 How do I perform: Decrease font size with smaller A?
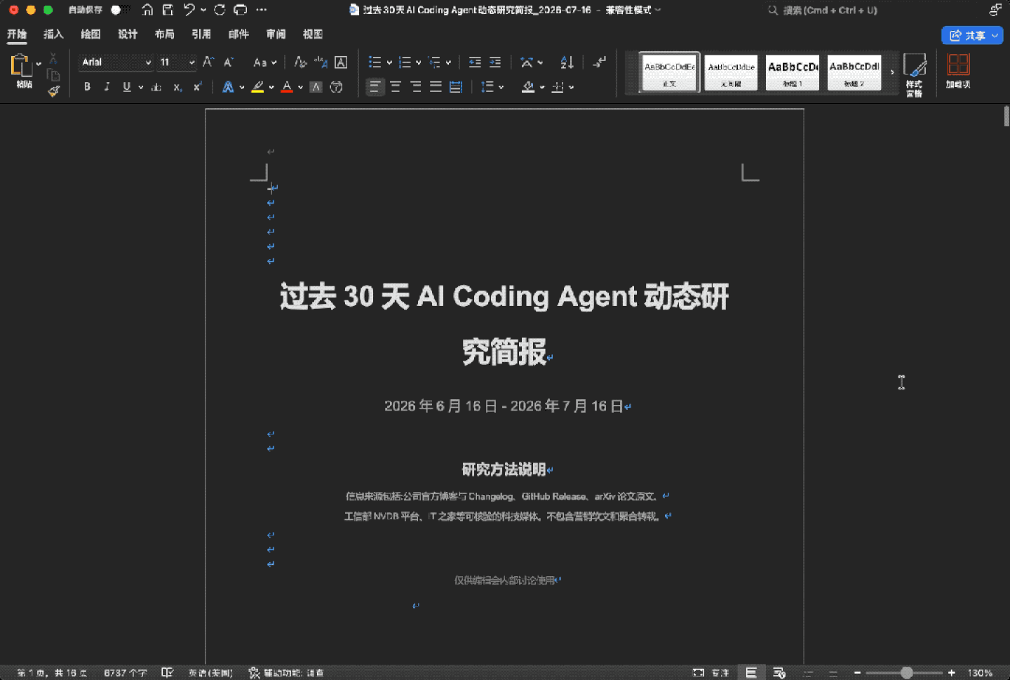[x=229, y=62]
